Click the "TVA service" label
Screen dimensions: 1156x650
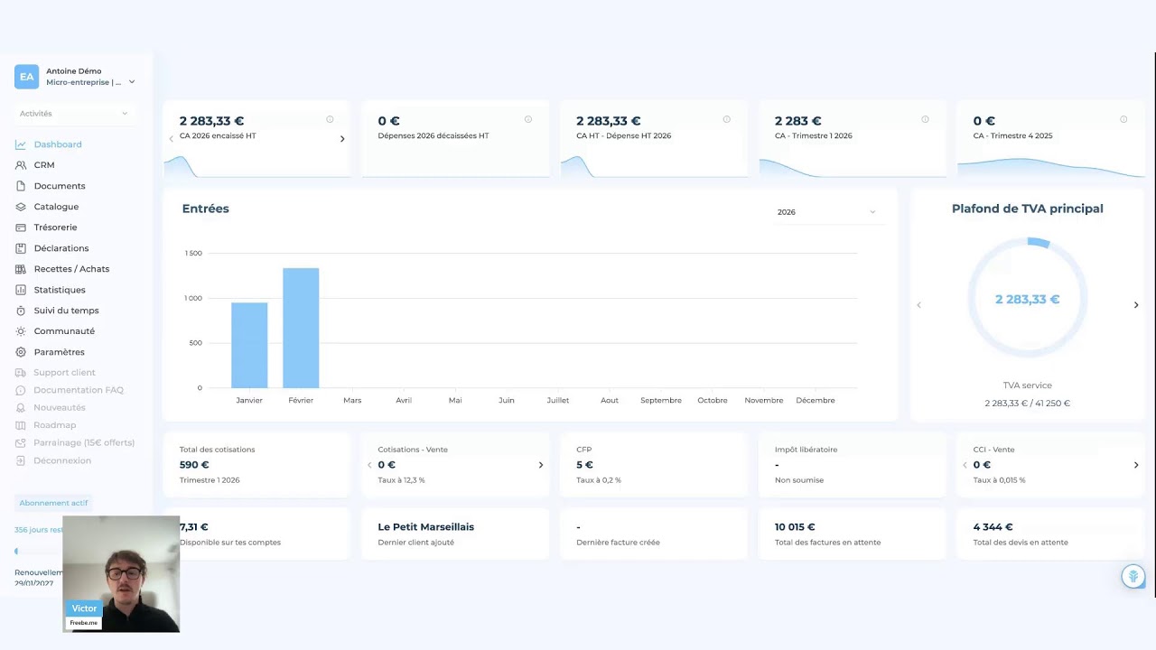pos(1028,385)
